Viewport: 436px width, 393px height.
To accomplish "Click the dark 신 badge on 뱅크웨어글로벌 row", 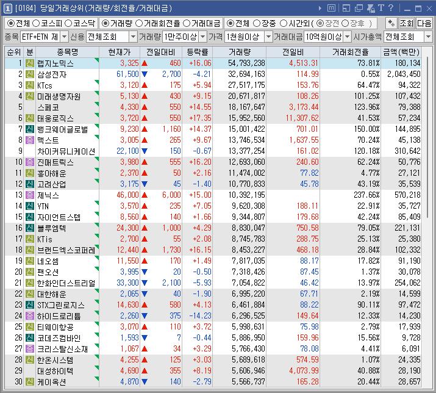I will (x=30, y=129).
